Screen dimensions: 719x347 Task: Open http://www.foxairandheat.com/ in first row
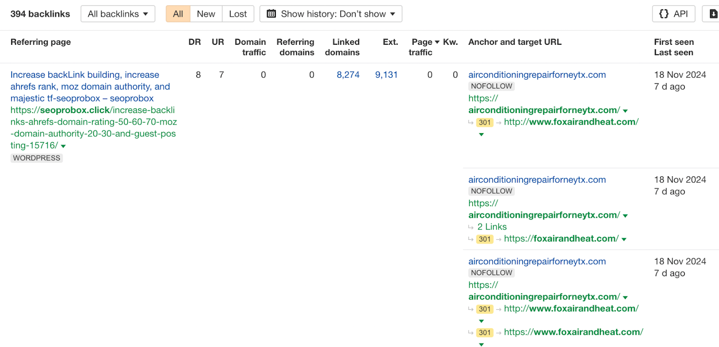(x=571, y=122)
